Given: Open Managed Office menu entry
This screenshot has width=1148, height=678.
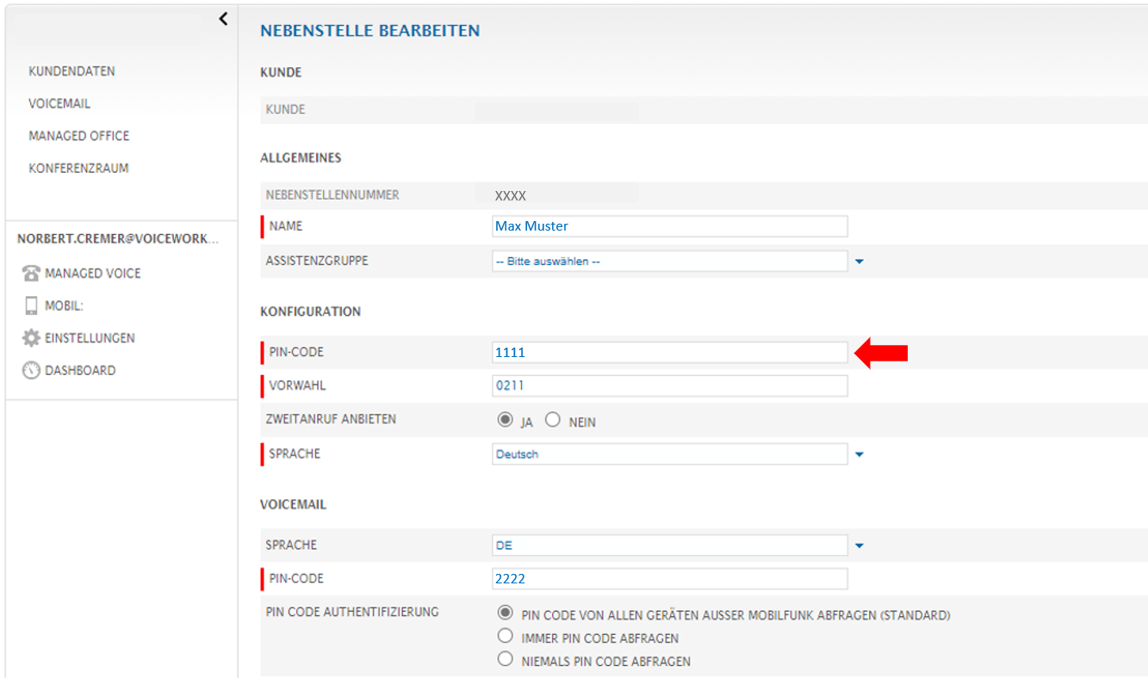Looking at the screenshot, I should click(78, 136).
